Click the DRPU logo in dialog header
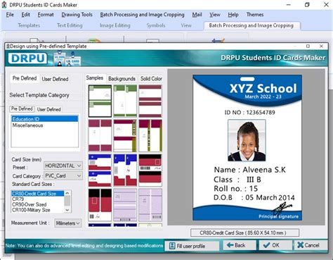This screenshot has height=260, width=333. point(27,58)
